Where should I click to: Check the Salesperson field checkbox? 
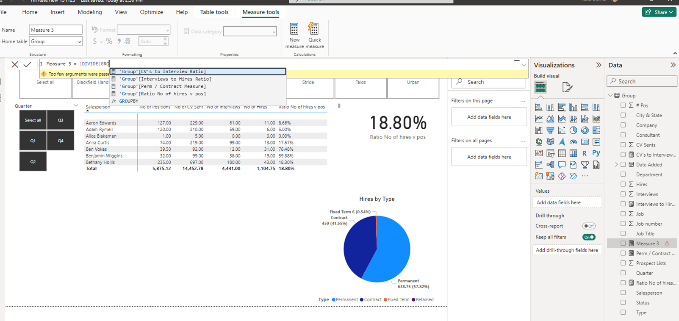[623, 292]
